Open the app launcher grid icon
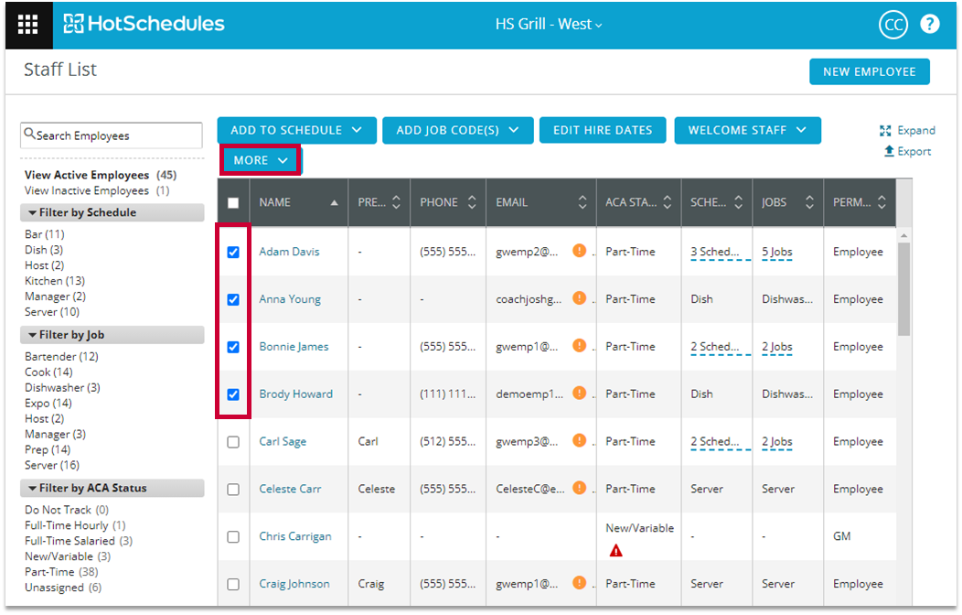Screen dimensions: 962x615 (x=28, y=25)
